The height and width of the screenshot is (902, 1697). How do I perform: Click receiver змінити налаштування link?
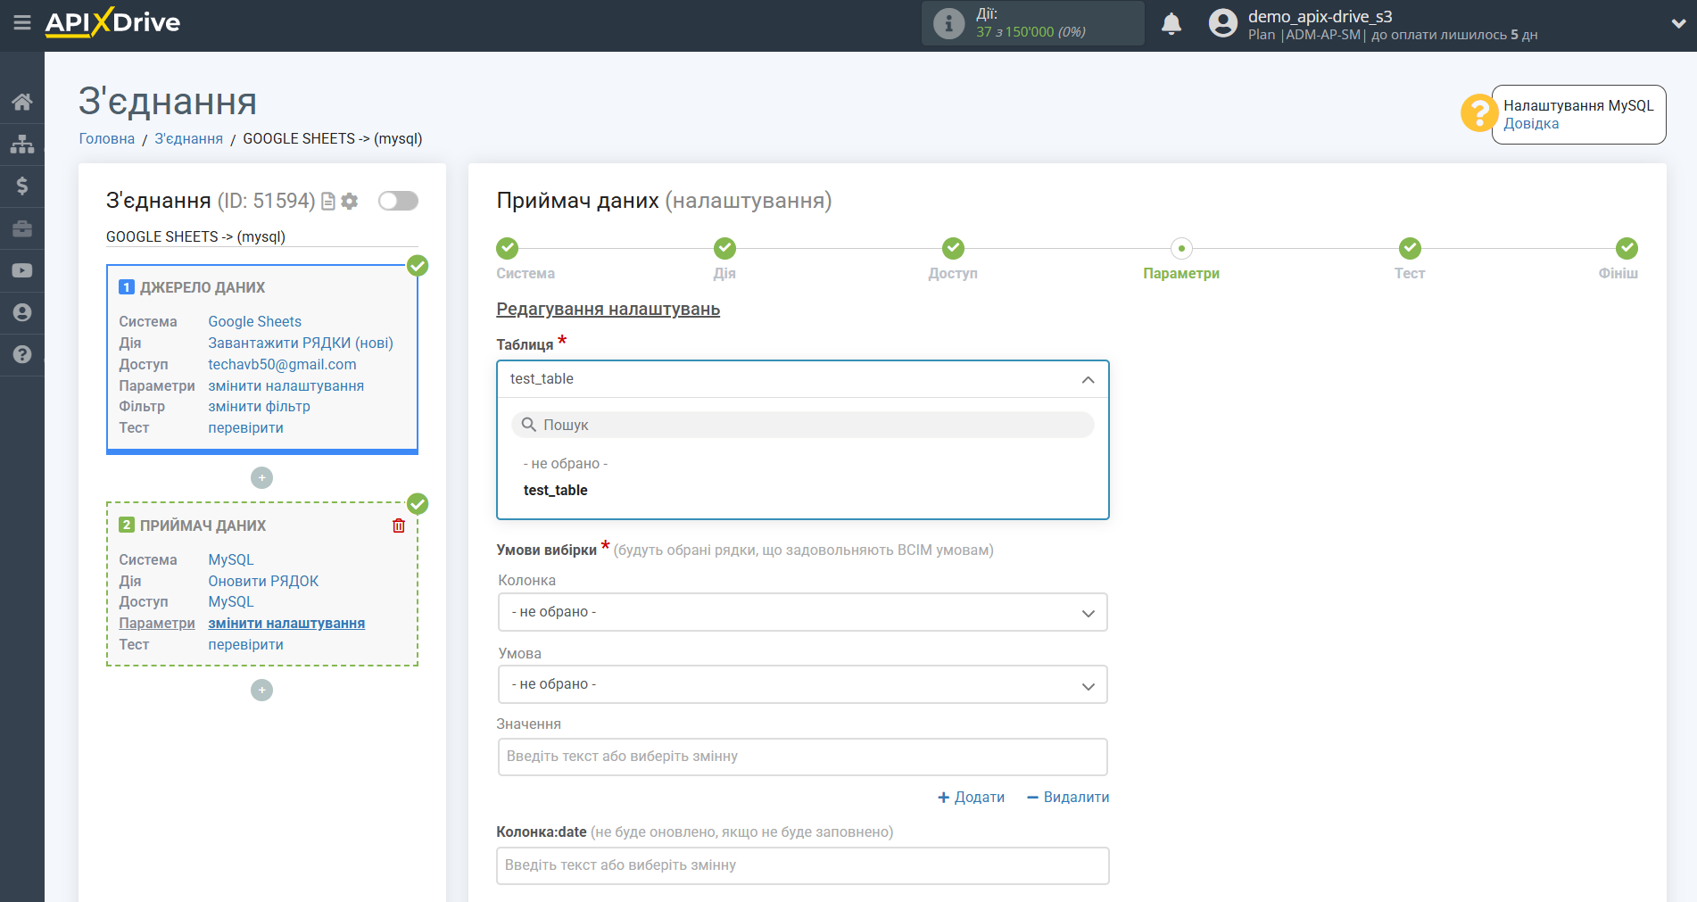[286, 624]
